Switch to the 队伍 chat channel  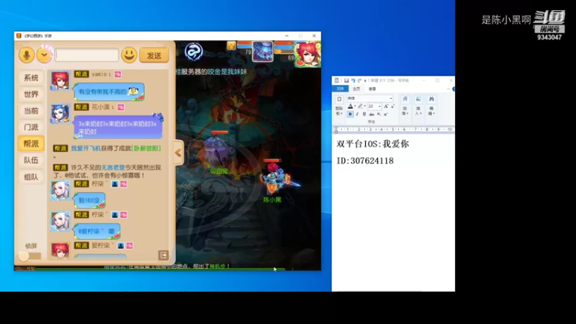31,160
